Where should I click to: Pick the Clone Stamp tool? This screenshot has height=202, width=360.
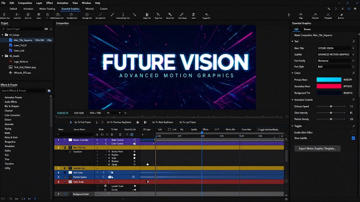click(182, 15)
